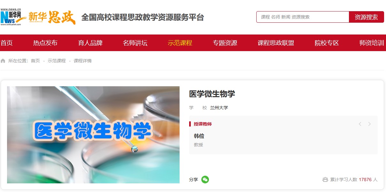Open the 名师讲坛 menu item
386x192 pixels.
[x=135, y=43]
